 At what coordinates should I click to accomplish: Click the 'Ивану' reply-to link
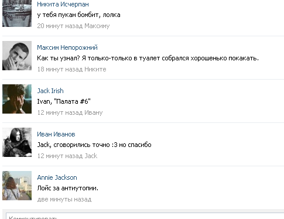coord(94,112)
